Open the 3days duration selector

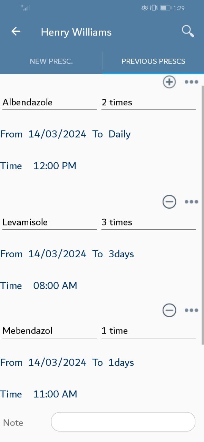121,254
